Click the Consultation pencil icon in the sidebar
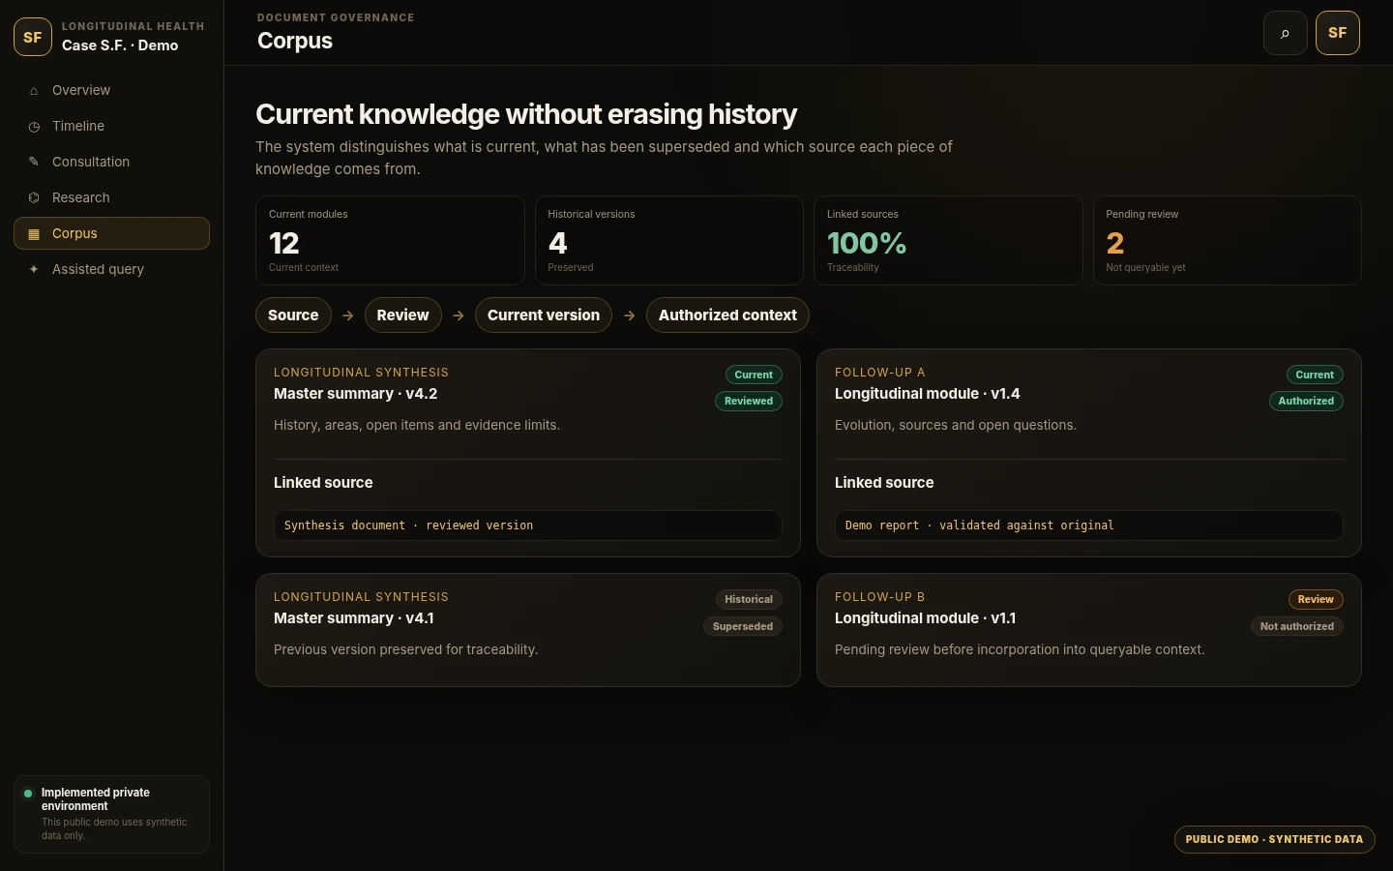Screen dimensions: 1393x871 (34, 162)
